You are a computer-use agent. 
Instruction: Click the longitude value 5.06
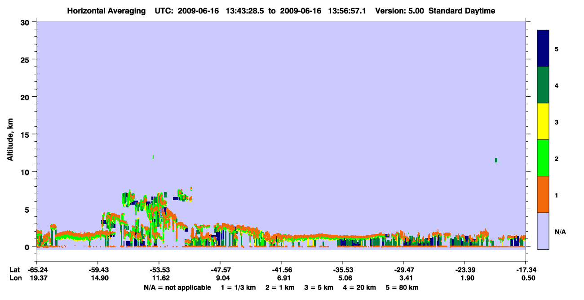[345, 278]
